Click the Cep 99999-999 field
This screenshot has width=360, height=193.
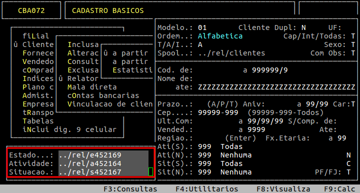[x=218, y=112]
